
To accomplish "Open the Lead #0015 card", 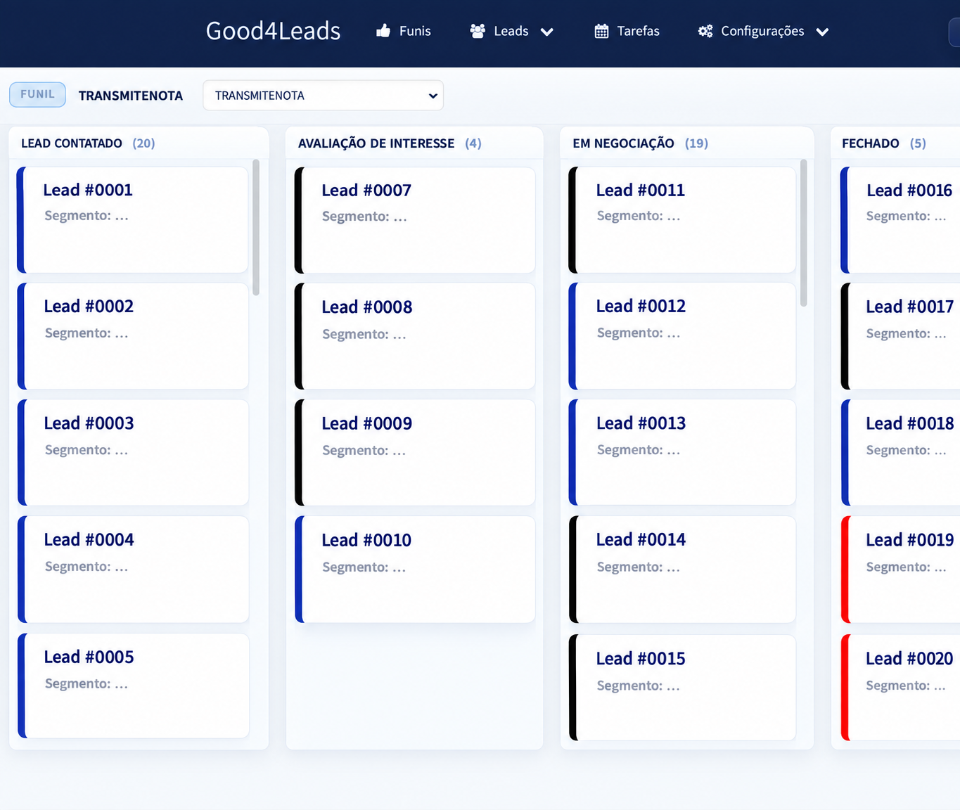I will [x=682, y=688].
